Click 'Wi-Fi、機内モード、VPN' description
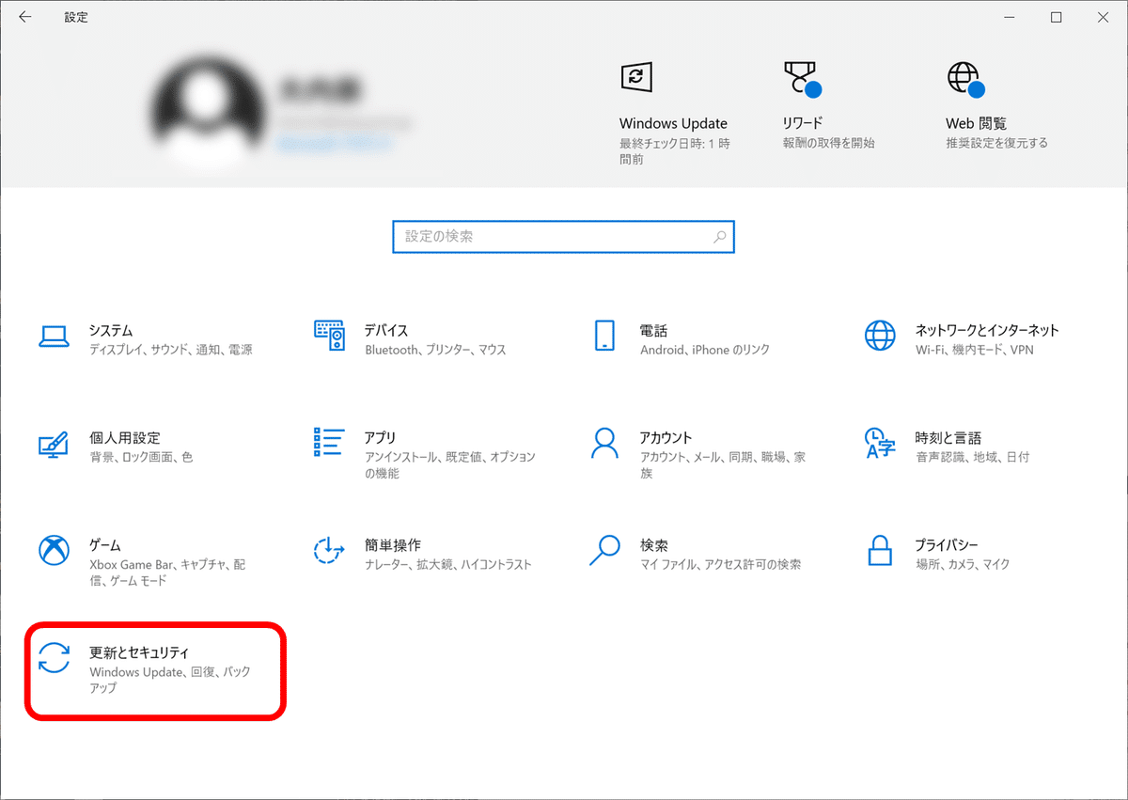 coord(974,350)
